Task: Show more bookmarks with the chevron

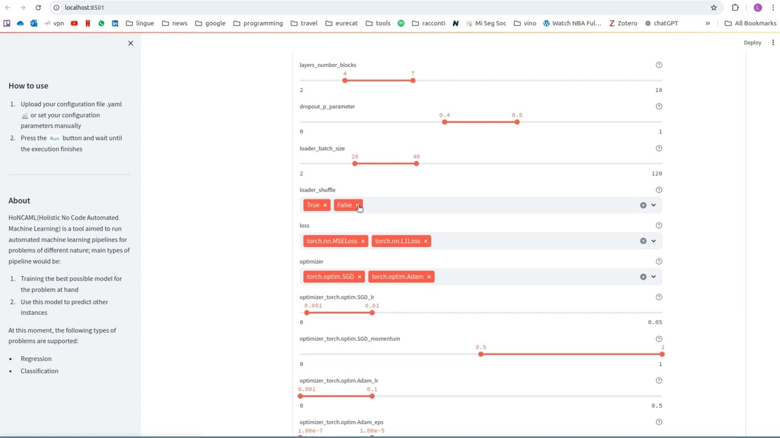Action: (707, 23)
